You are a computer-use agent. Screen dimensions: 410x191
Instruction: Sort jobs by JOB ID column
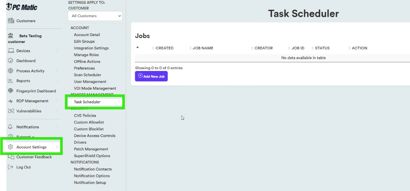click(298, 48)
